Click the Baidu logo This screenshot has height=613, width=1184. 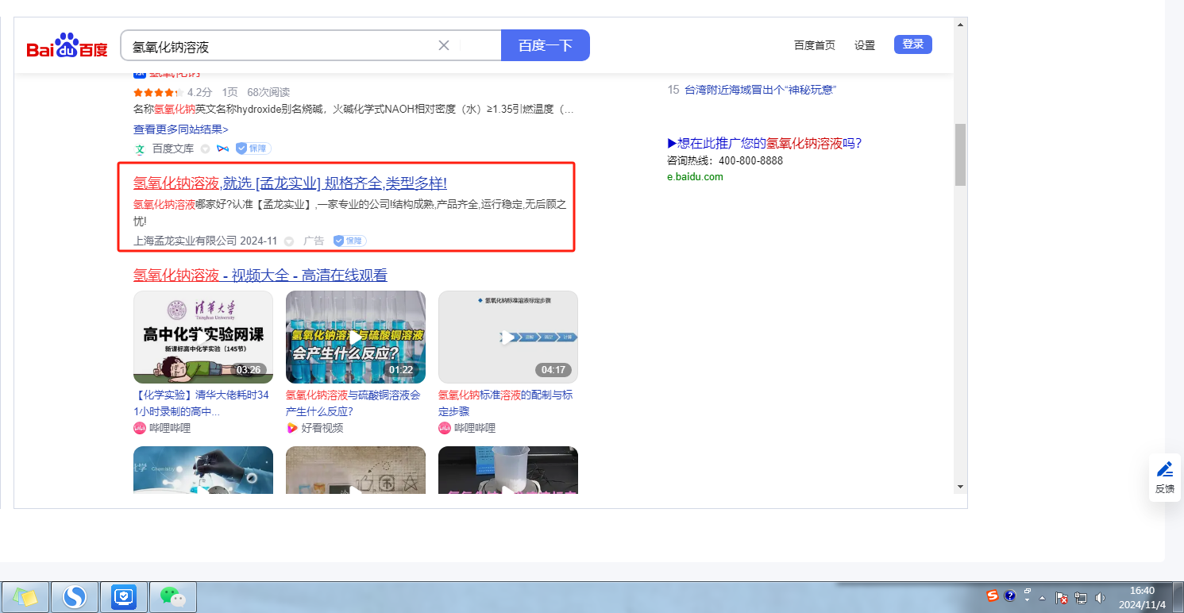point(67,46)
